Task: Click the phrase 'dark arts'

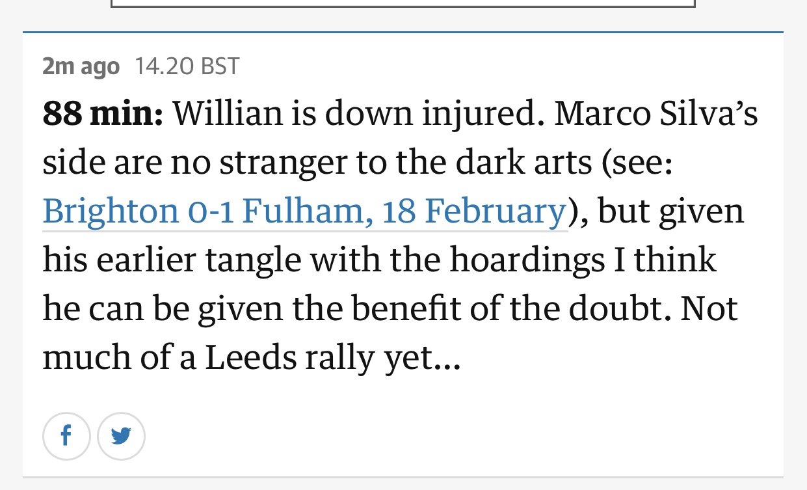Action: (x=523, y=163)
